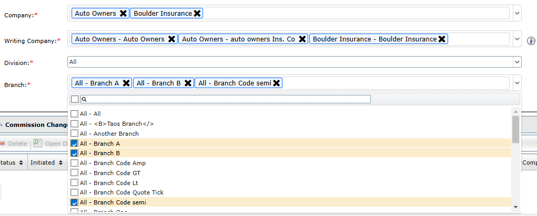The image size is (537, 216).
Task: Check All - Branch Code Lt option
Action: 74,183
